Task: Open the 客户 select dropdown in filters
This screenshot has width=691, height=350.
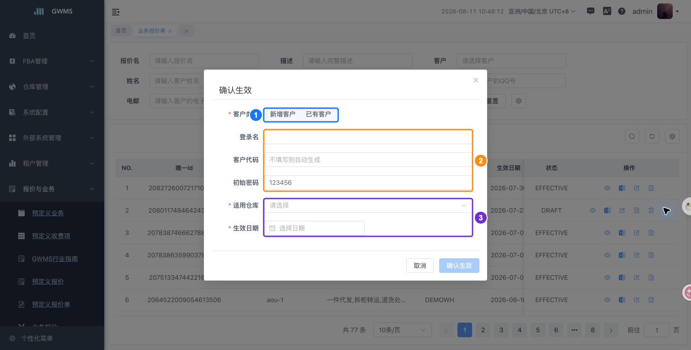Action: click(511, 61)
